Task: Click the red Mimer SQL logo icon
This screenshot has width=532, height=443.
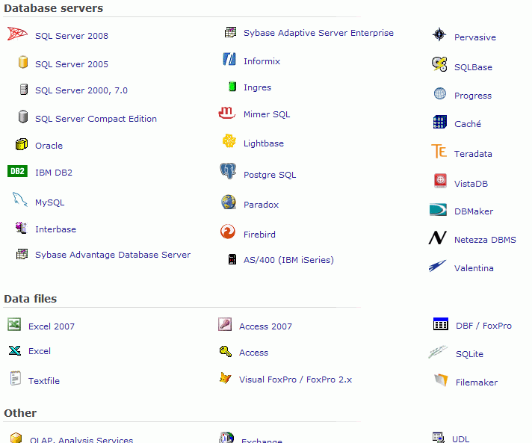Action: coord(227,113)
